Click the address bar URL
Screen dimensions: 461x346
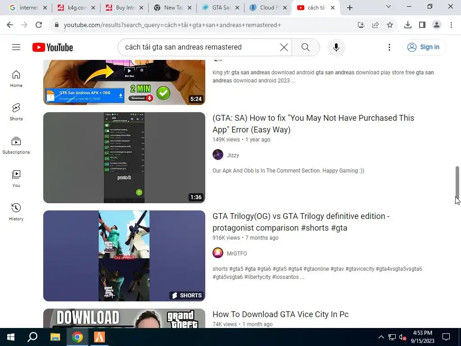point(172,25)
